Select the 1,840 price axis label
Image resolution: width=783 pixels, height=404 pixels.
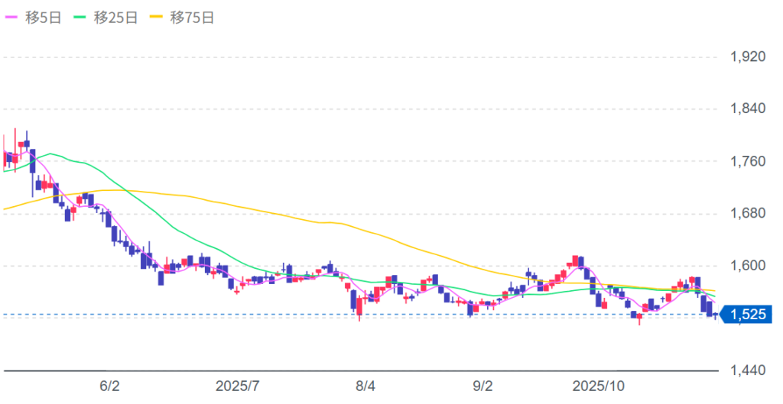click(748, 108)
